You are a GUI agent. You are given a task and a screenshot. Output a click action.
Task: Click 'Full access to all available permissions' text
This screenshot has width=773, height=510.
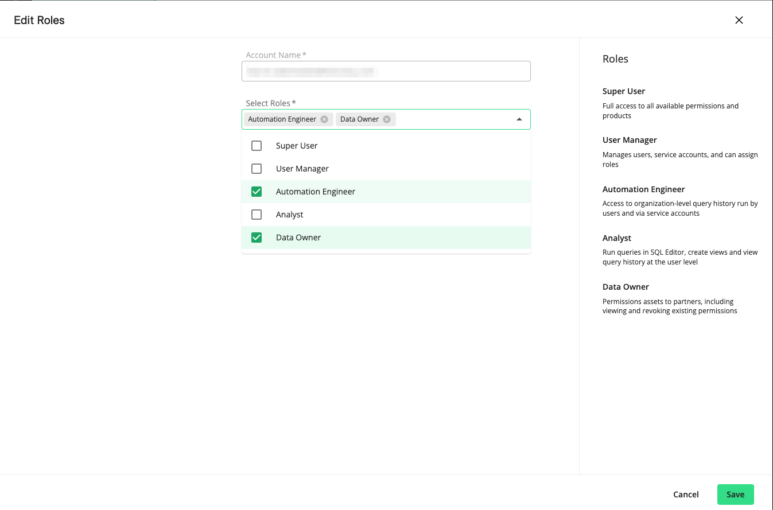[x=670, y=111]
